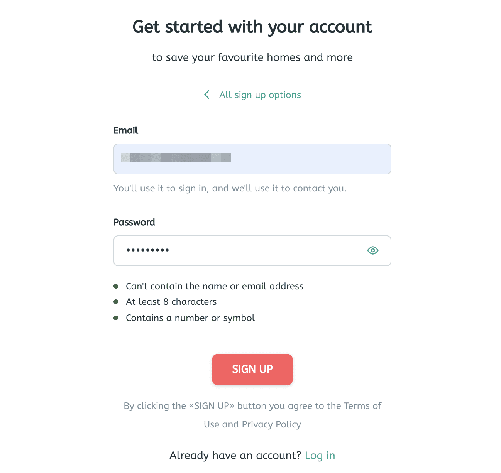Go back to All sign up options
The image size is (501, 473).
pos(260,95)
